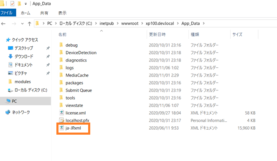Screen dimensions: 277x161
Task: Open ドキュメント in navigation pane
Action: pos(23,65)
